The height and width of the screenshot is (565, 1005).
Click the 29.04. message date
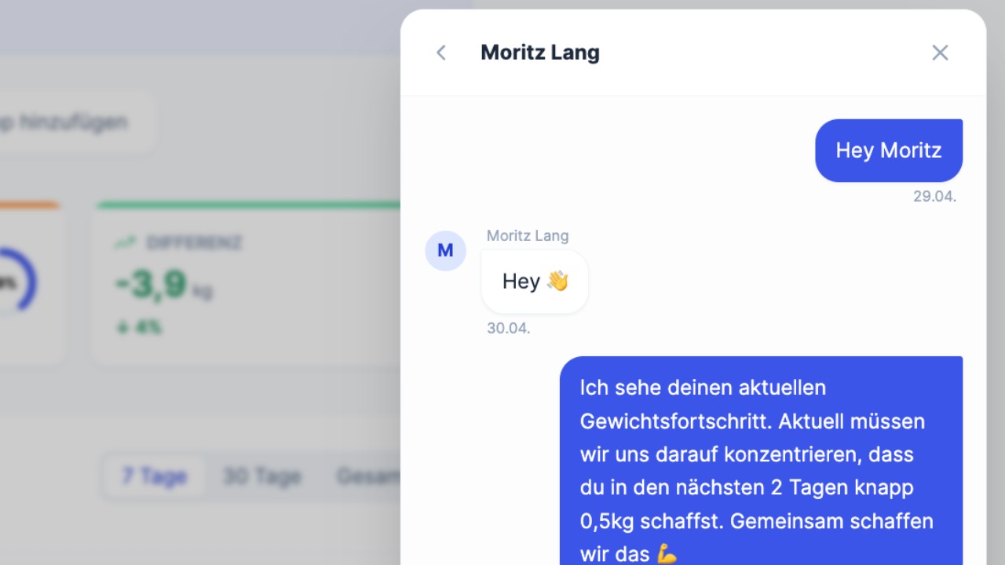pos(934,196)
